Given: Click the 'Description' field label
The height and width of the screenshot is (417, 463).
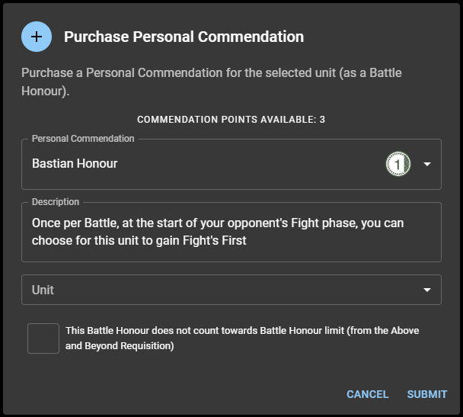Looking at the screenshot, I should coord(56,202).
